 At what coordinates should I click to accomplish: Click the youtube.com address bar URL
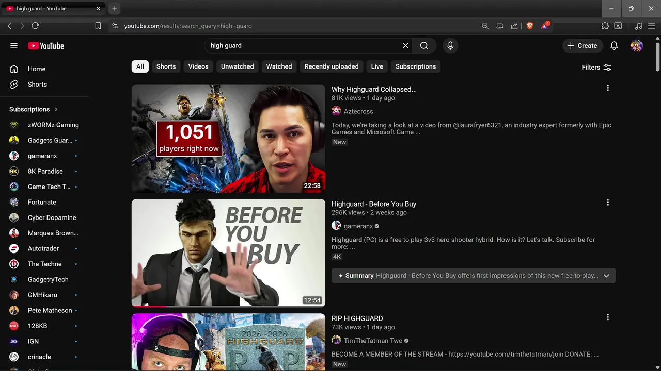pyautogui.click(x=188, y=26)
